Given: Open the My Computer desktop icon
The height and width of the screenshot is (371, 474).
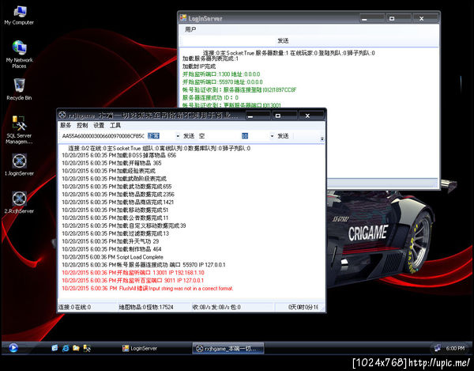Looking at the screenshot, I should click(x=19, y=15).
